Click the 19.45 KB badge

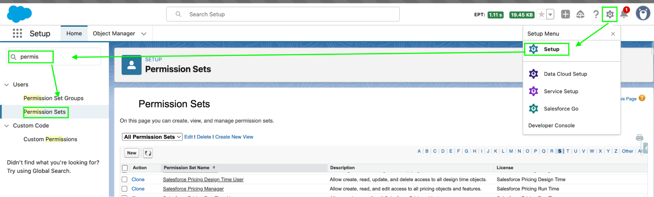522,15
